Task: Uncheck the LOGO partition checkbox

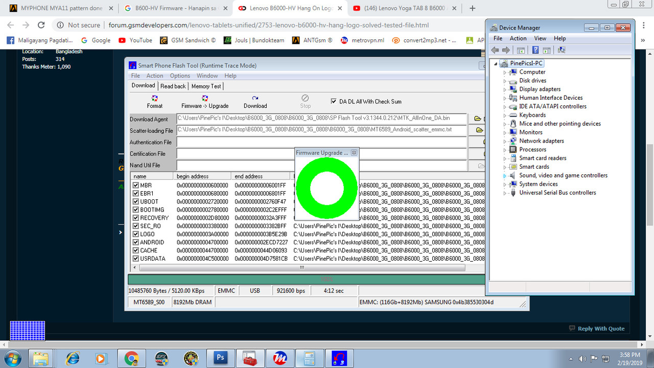Action: pyautogui.click(x=136, y=234)
